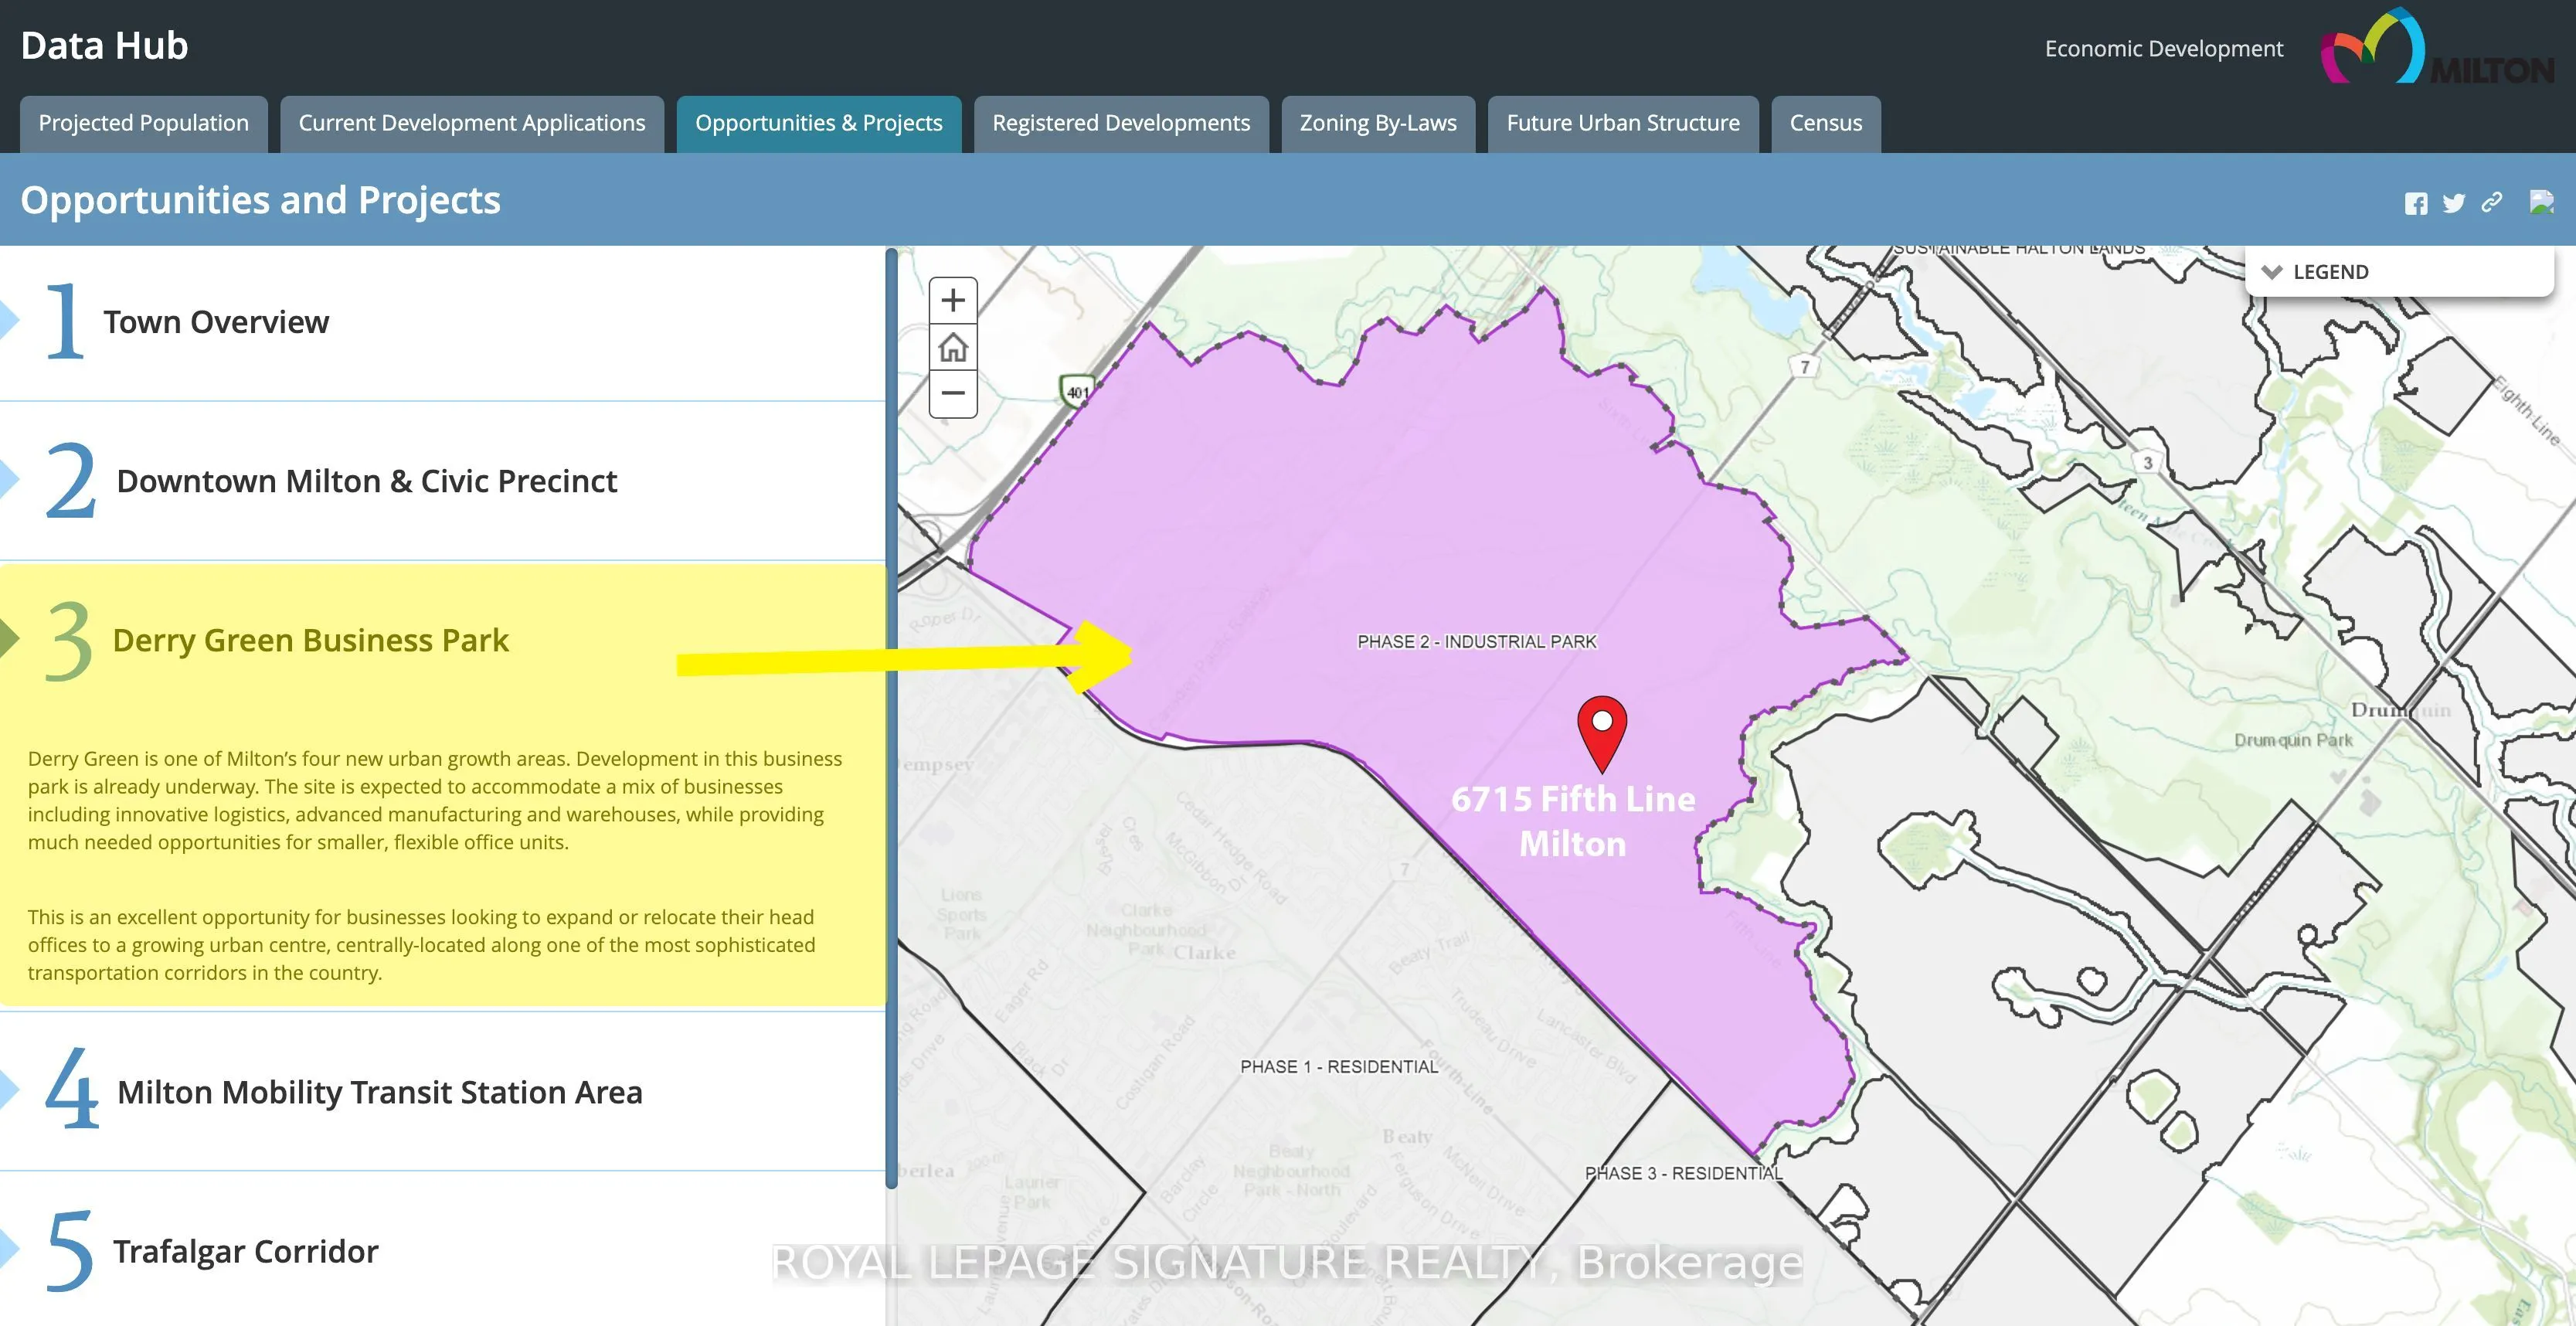The image size is (2576, 1326).
Task: Switch to Projected Population tab
Action: point(143,123)
